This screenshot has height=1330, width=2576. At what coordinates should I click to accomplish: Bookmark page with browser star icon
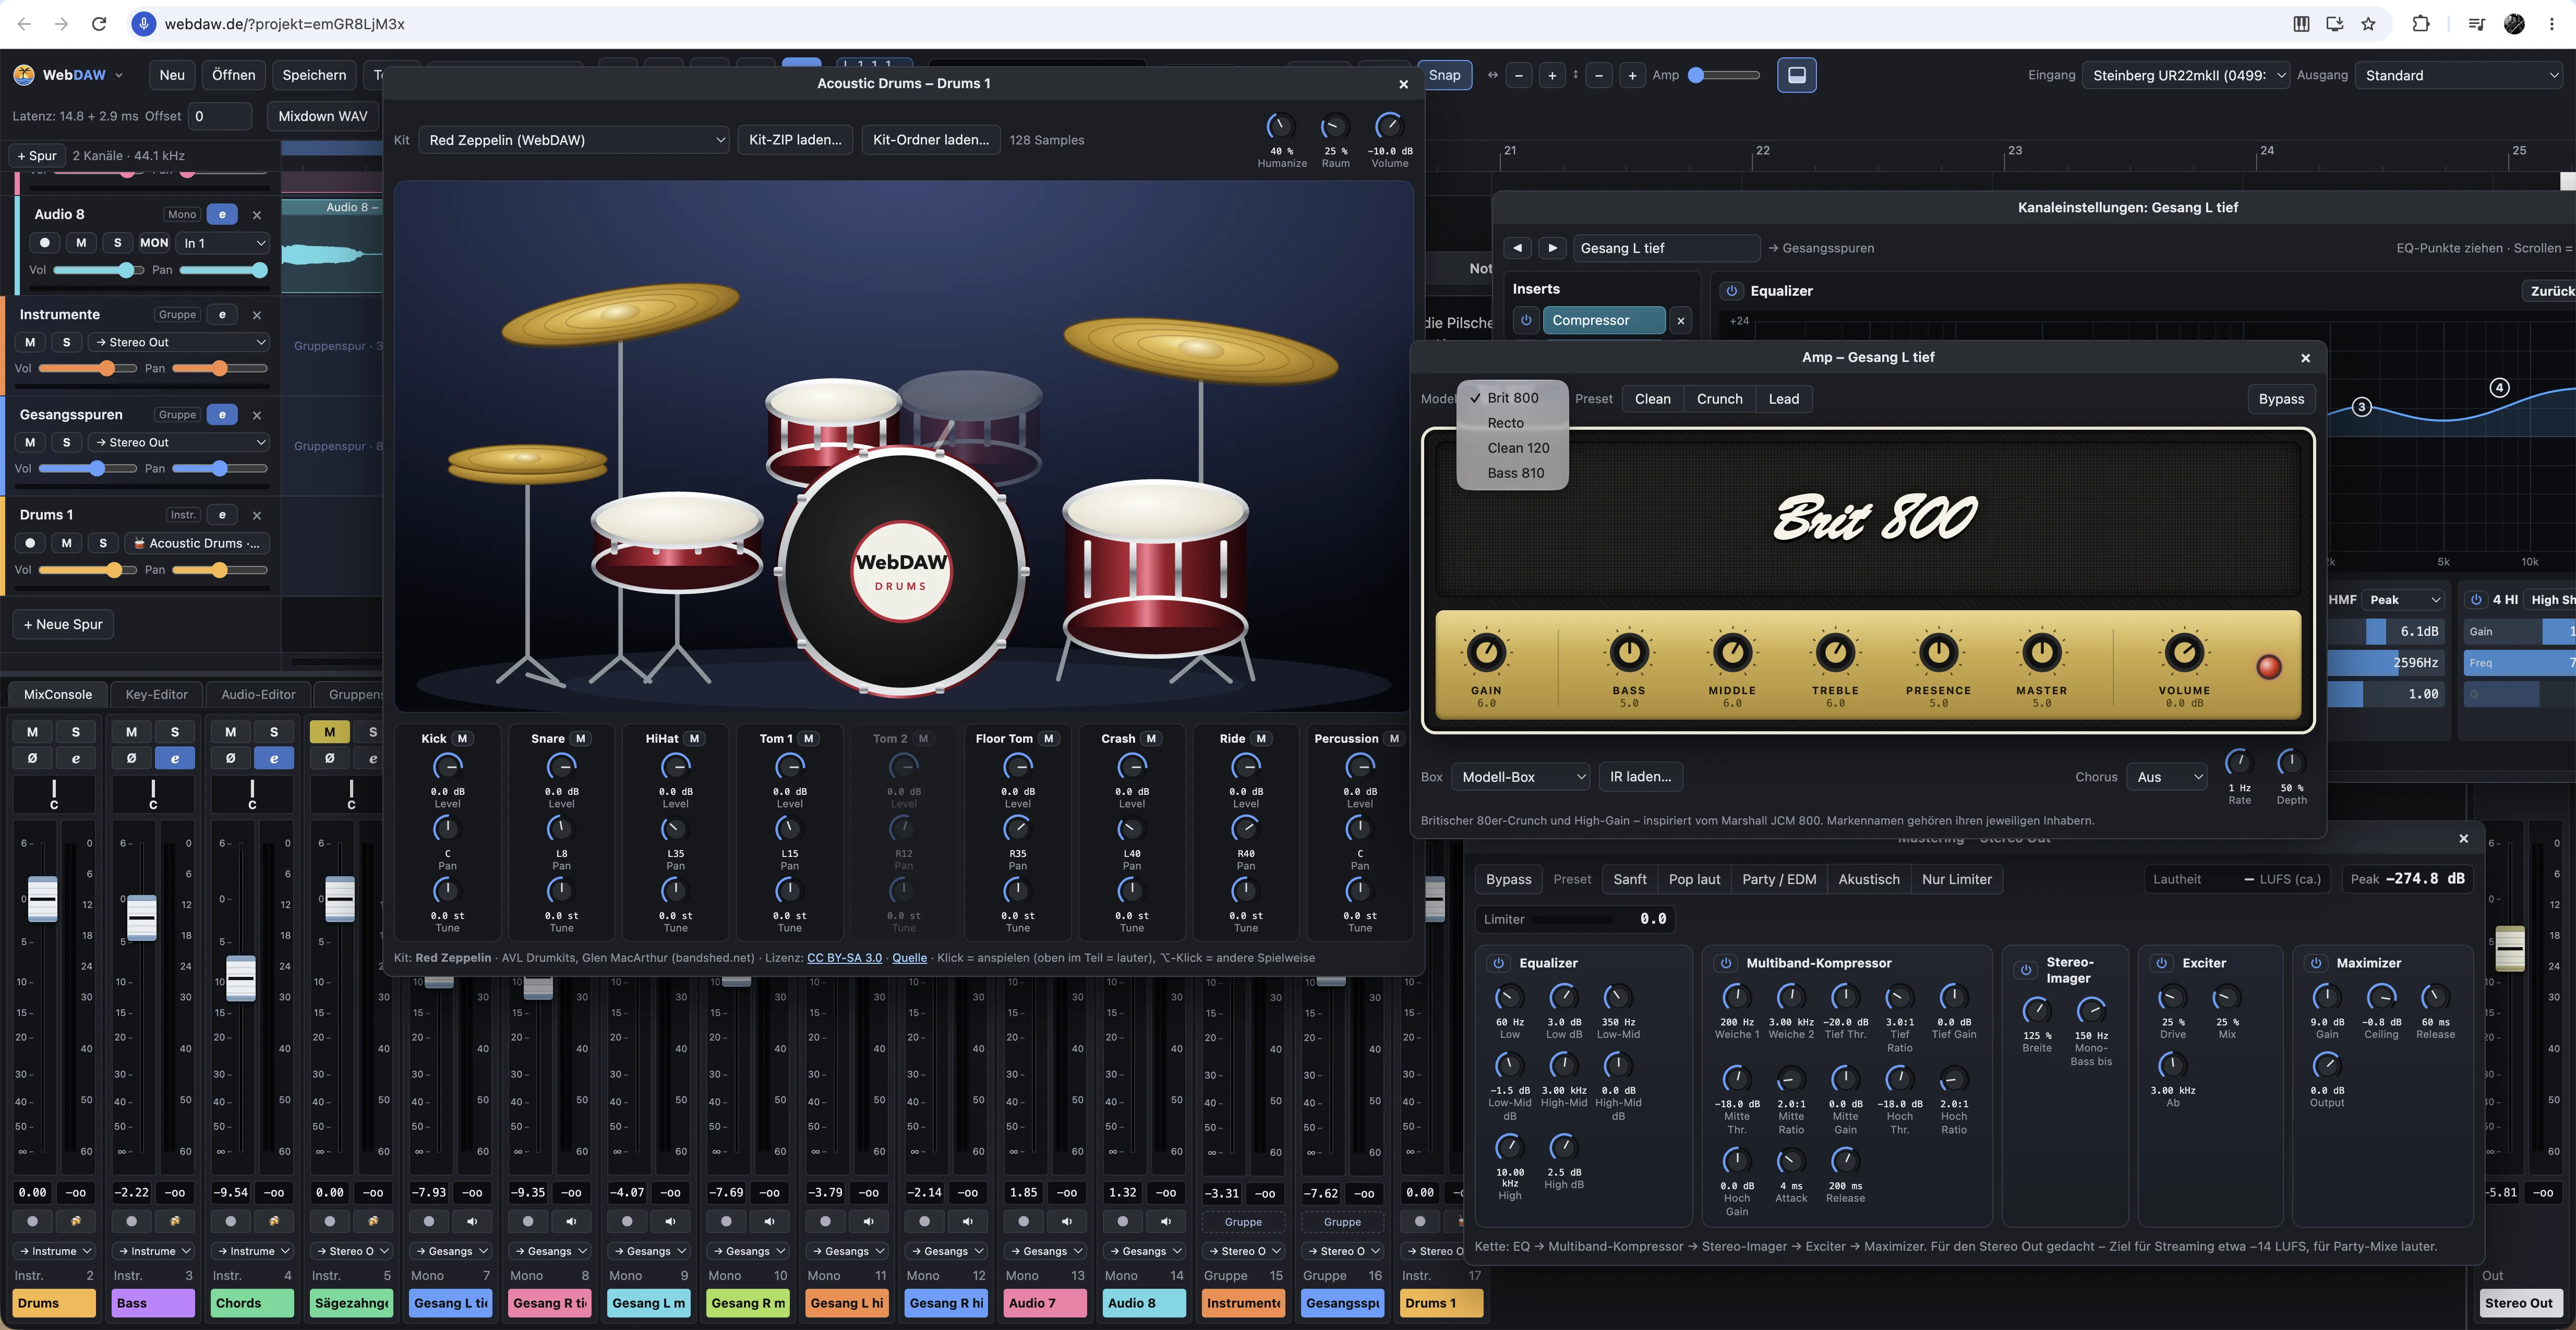click(x=2368, y=24)
